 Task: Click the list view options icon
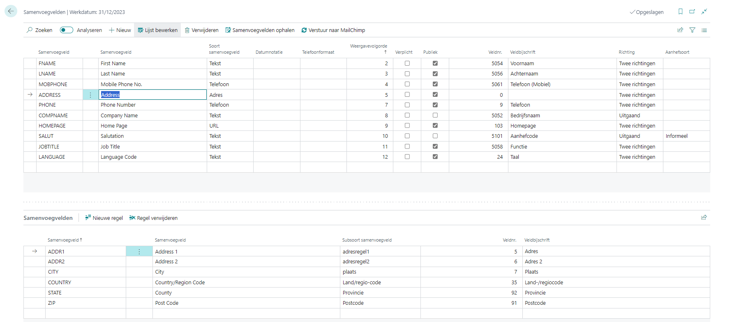704,30
